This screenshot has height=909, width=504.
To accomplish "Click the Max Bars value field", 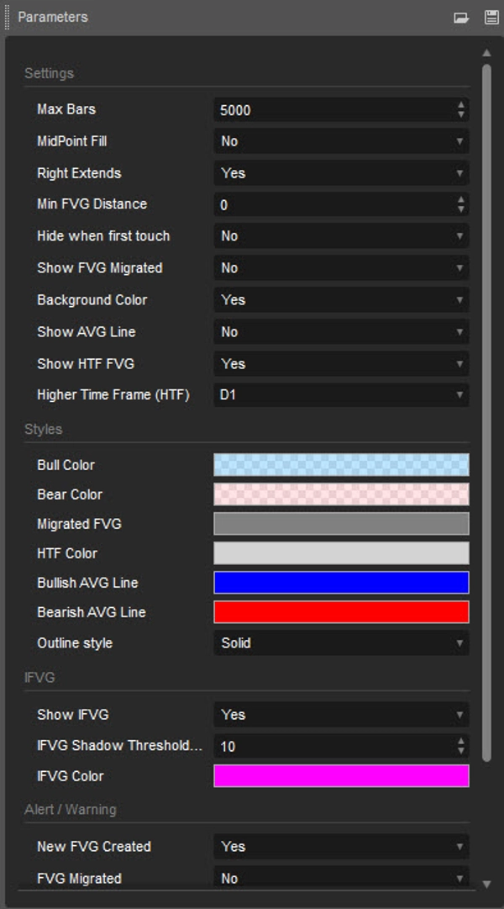I will click(333, 110).
